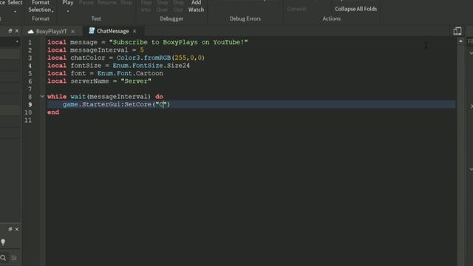Click the Pause test button

point(86,3)
